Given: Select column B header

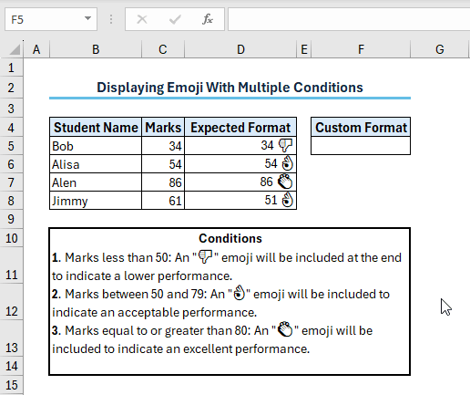Looking at the screenshot, I should (96, 49).
